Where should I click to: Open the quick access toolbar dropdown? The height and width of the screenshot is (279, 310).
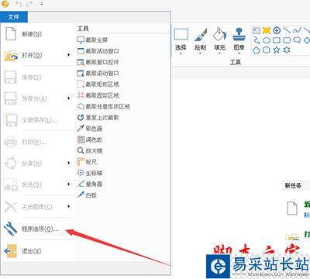coord(42,4)
